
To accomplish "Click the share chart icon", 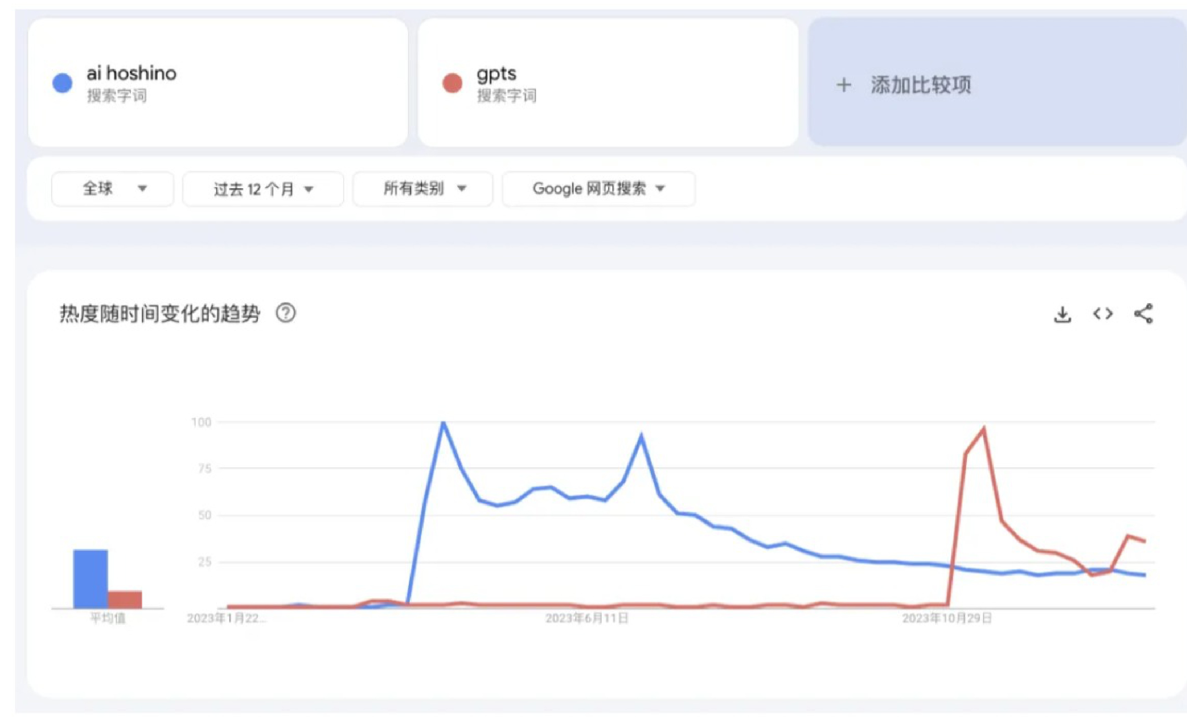I will [1143, 314].
